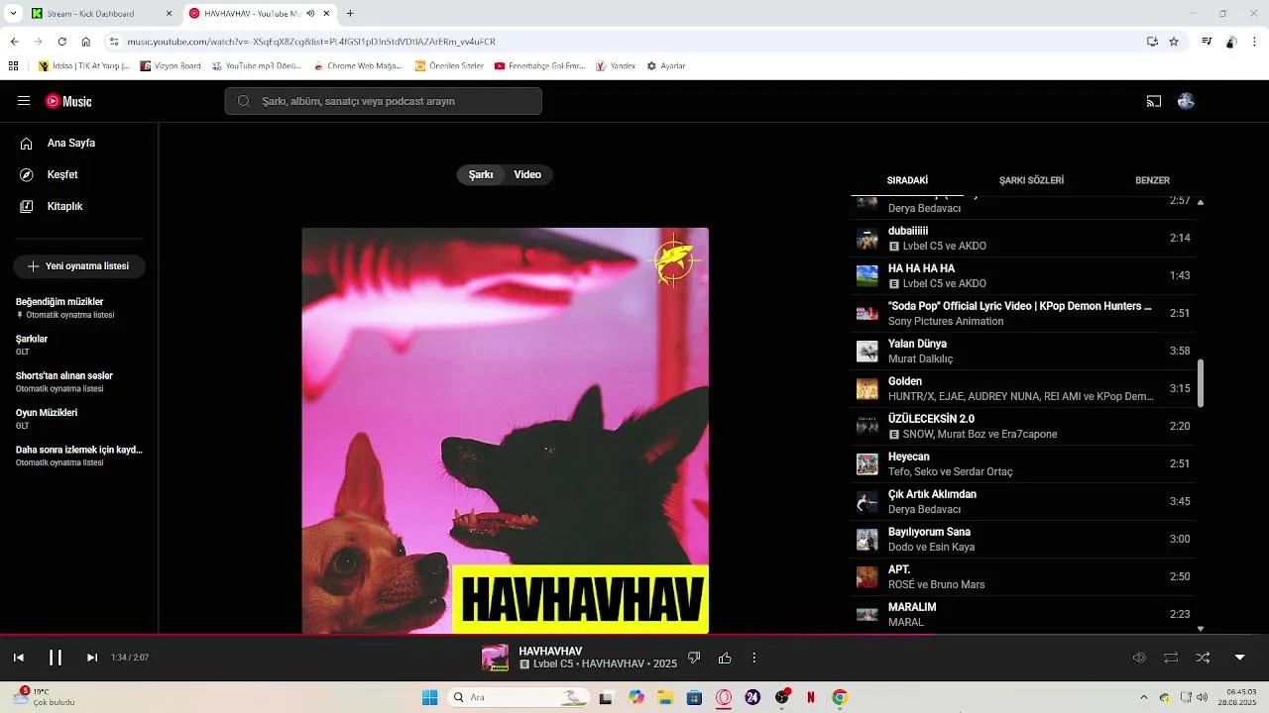1269x713 pixels.
Task: Open the account profile avatar
Action: pos(1186,101)
